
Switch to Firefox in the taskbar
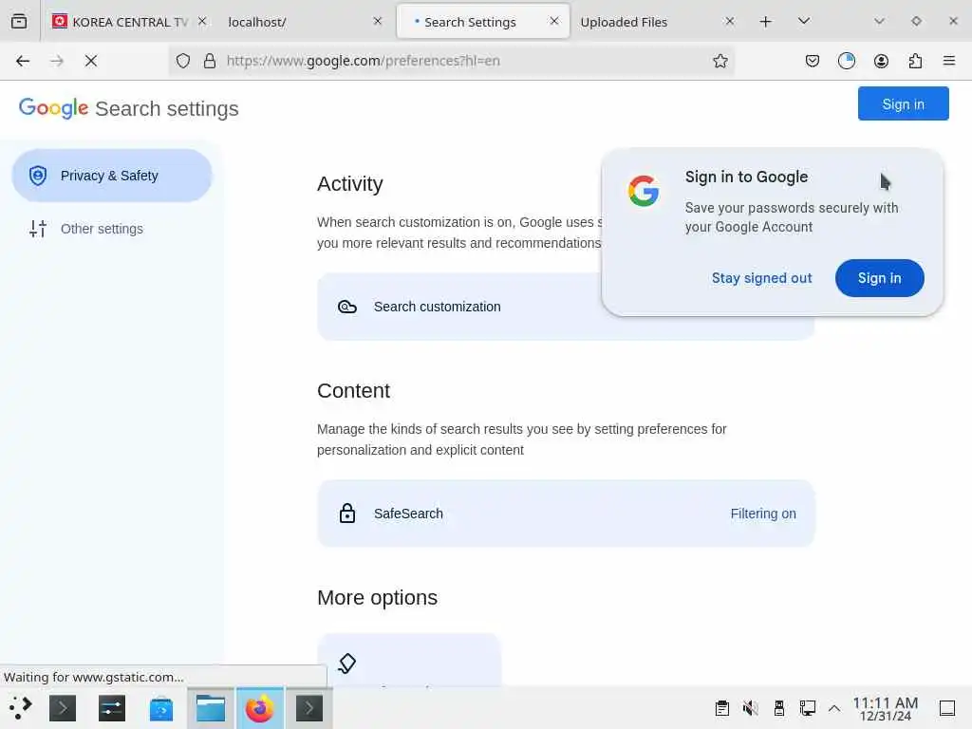260,708
